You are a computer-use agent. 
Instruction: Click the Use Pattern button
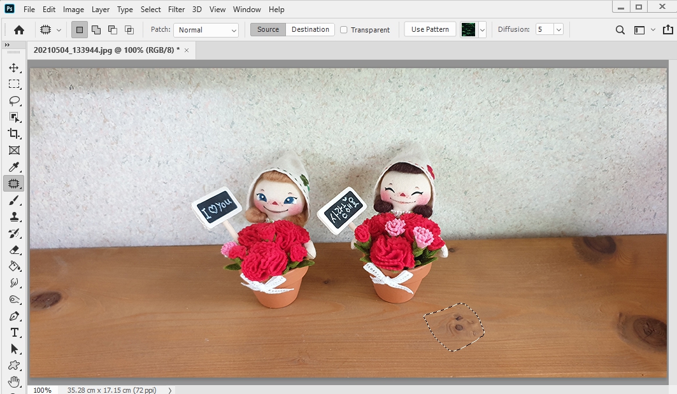click(430, 29)
